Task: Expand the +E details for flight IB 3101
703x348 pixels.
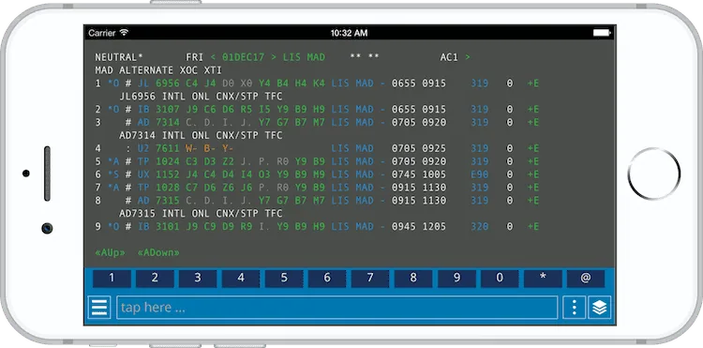Action: [533, 226]
